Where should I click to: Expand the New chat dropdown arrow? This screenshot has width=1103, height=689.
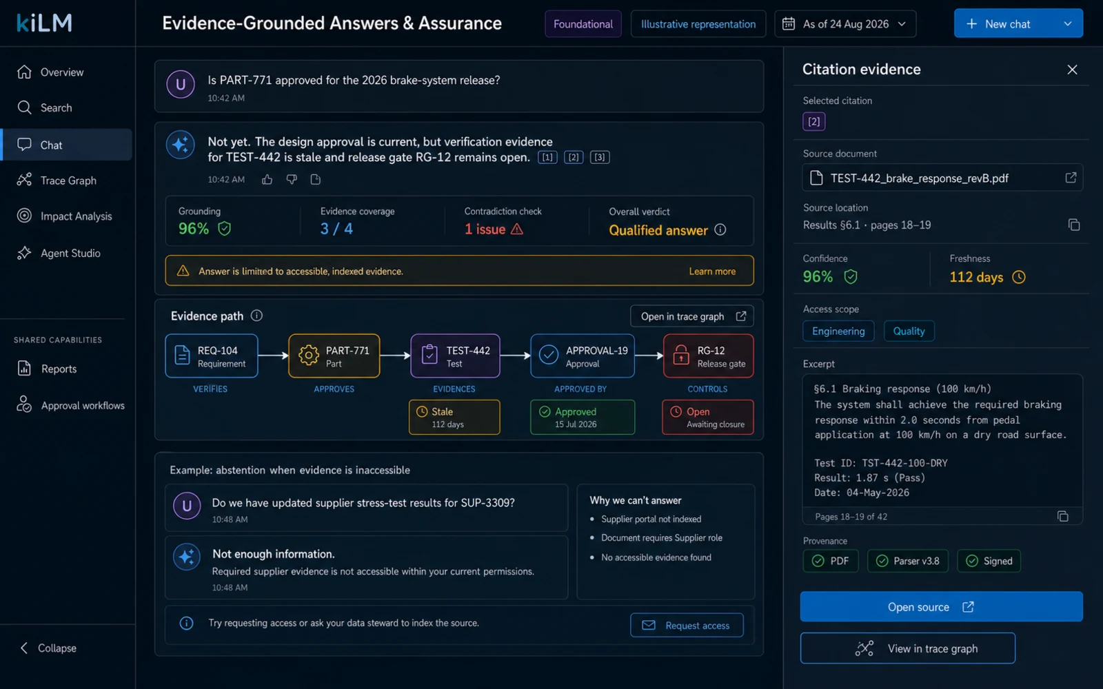pyautogui.click(x=1067, y=23)
